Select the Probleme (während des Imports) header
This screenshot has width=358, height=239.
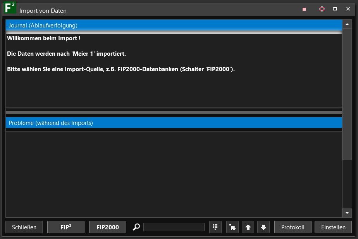(x=174, y=123)
